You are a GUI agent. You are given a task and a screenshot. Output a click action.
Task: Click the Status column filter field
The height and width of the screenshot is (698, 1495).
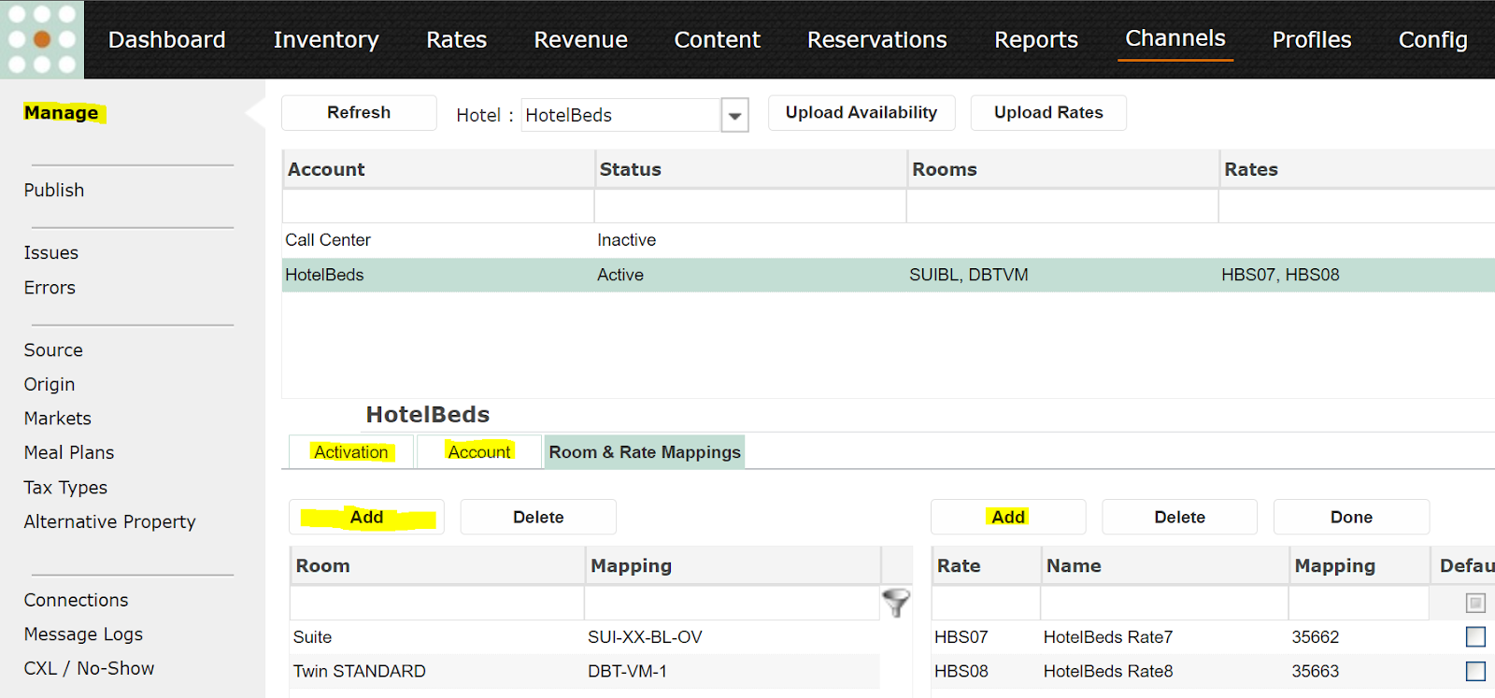(750, 207)
